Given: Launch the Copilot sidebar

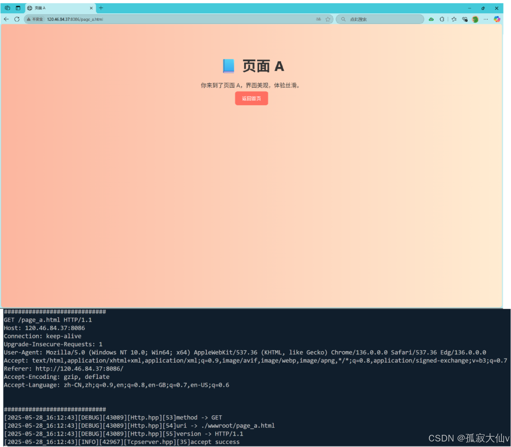Looking at the screenshot, I should [497, 19].
